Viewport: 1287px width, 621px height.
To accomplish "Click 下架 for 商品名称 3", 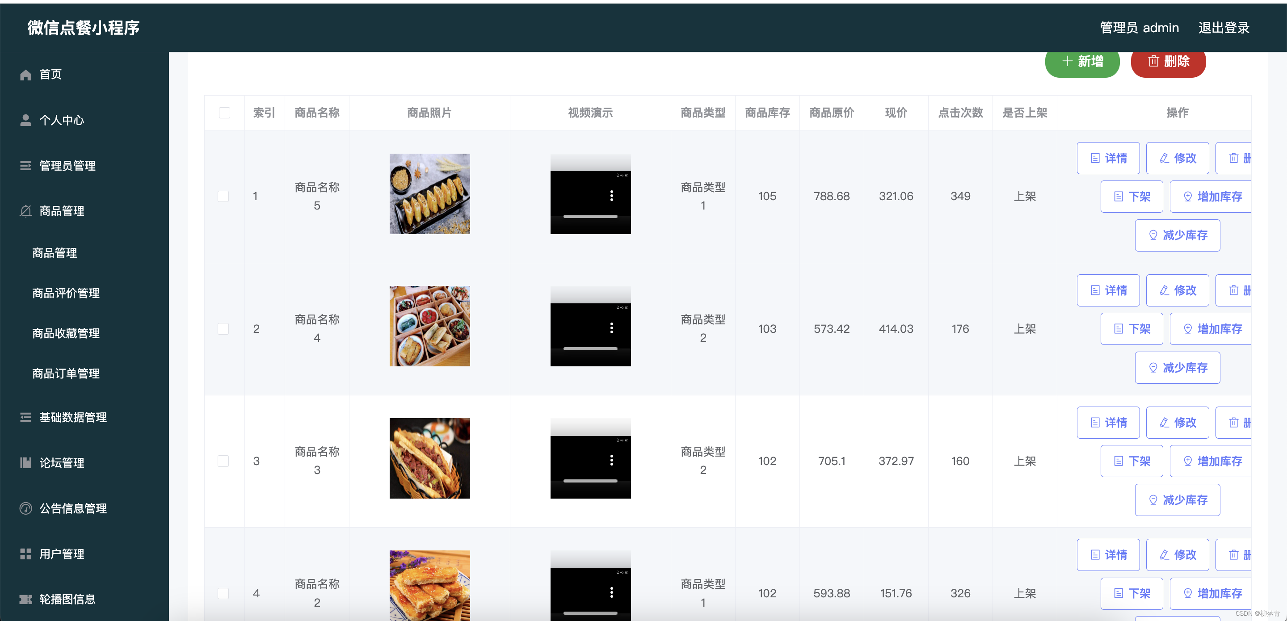I will coord(1131,461).
